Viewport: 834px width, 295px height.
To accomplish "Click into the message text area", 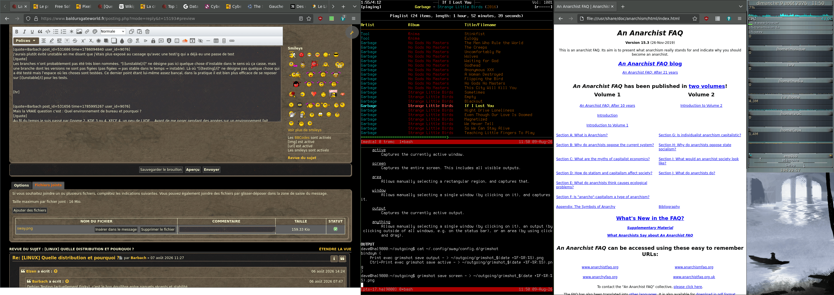I will [147, 84].
